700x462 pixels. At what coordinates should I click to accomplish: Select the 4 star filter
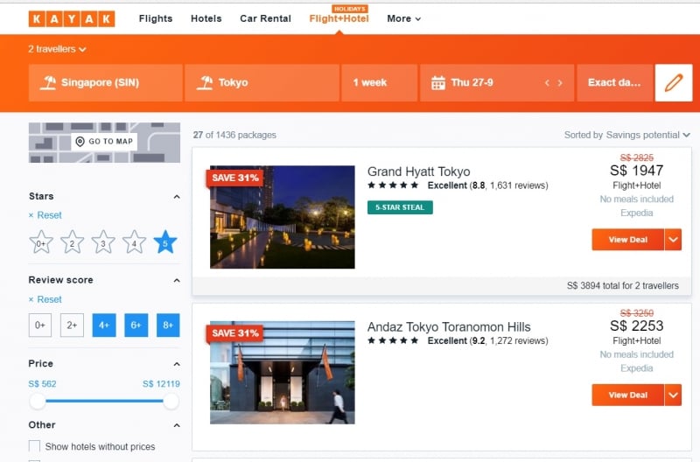pos(134,242)
